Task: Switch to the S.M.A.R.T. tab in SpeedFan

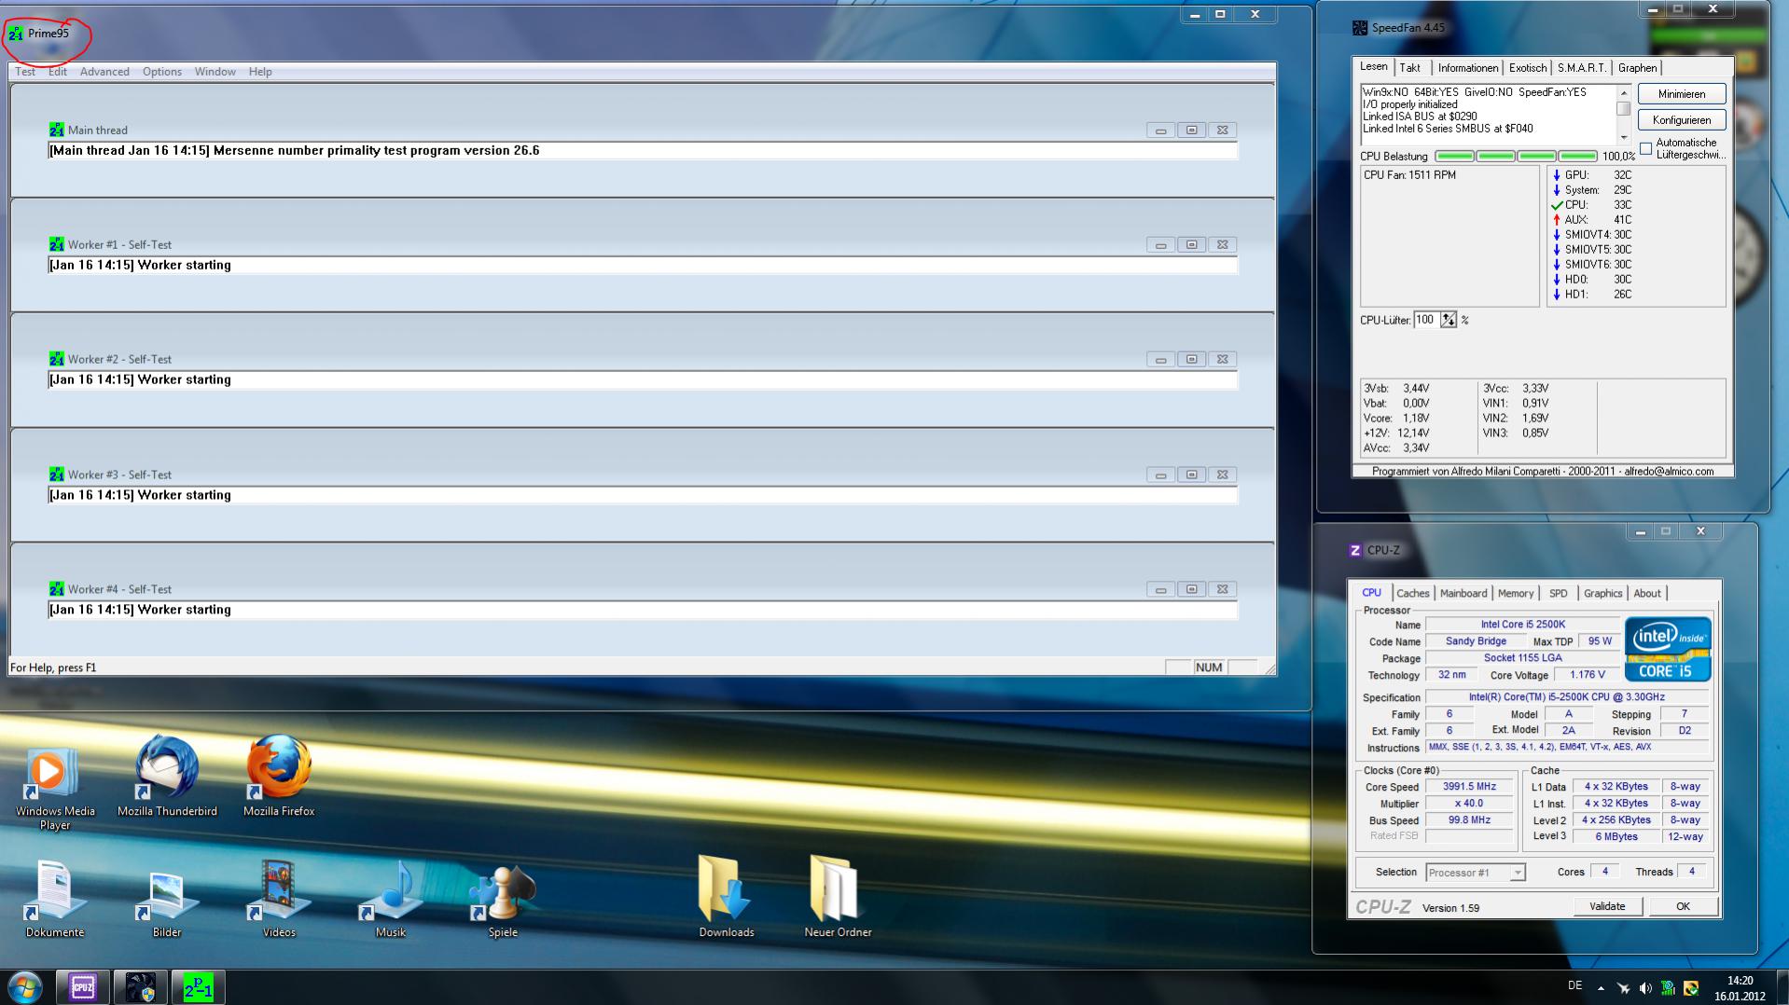Action: pyautogui.click(x=1582, y=68)
